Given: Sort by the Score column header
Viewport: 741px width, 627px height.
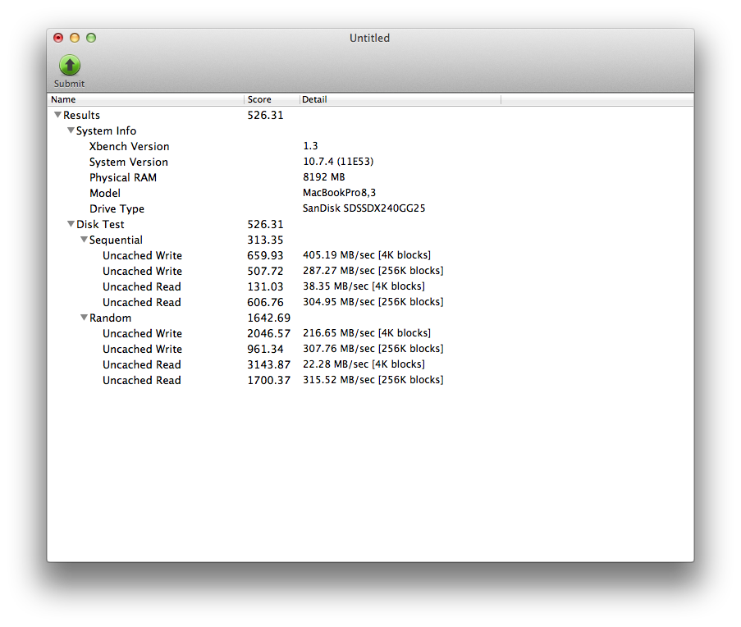Looking at the screenshot, I should (x=272, y=99).
